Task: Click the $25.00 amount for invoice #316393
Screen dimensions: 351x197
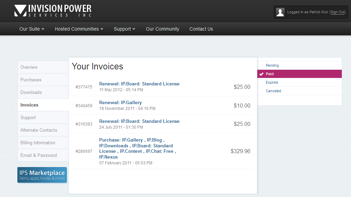Action: tap(242, 124)
